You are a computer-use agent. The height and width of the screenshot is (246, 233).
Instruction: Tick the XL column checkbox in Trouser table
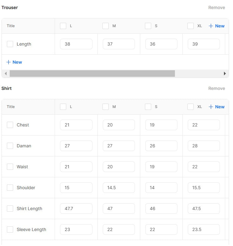coord(191,26)
